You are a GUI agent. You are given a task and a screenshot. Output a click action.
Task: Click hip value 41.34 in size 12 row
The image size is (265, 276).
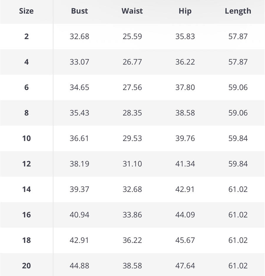tap(185, 164)
